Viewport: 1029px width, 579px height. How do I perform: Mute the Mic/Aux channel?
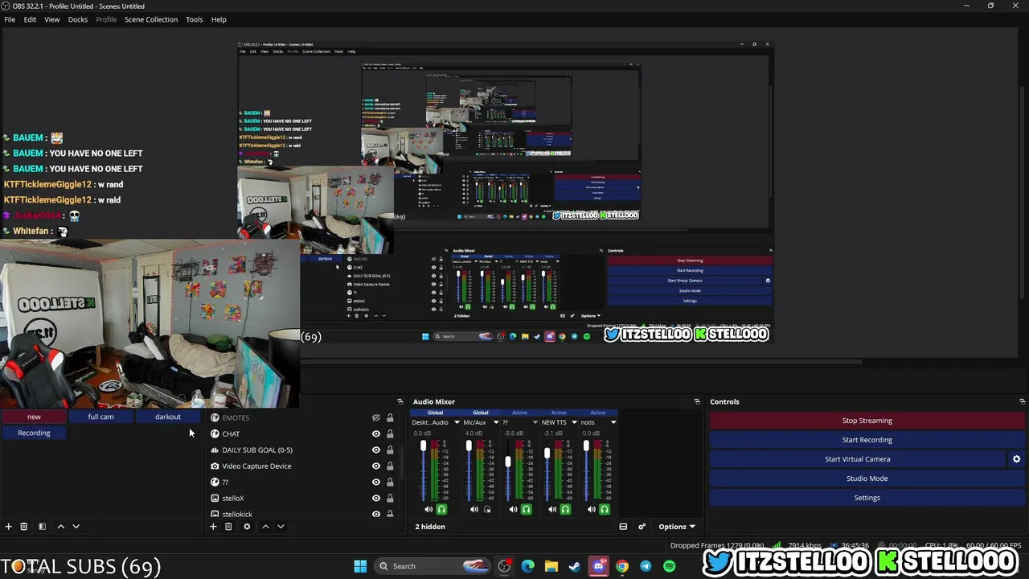(474, 509)
